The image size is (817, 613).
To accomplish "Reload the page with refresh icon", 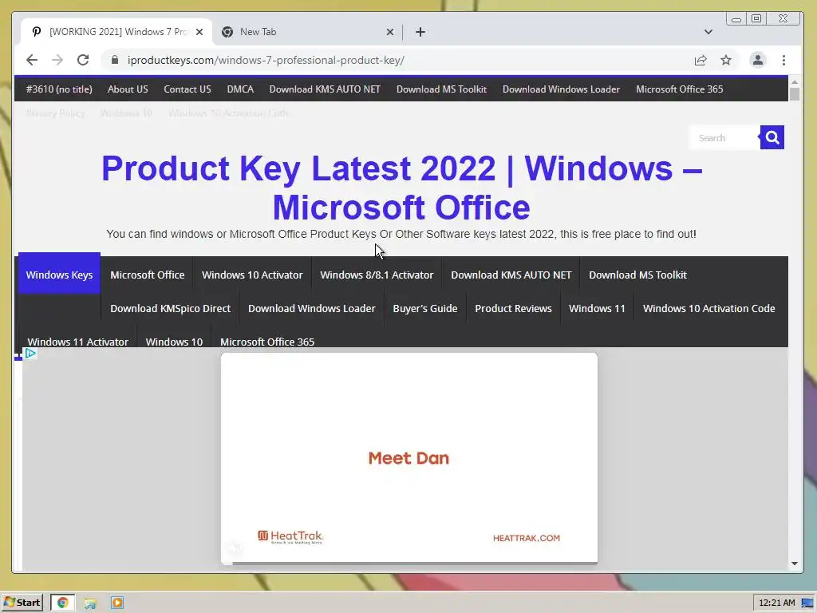I will [83, 60].
